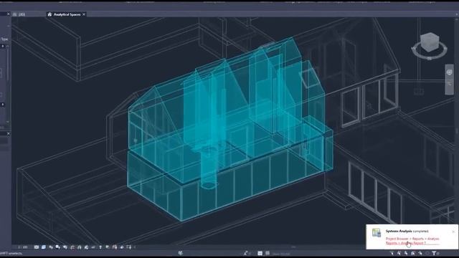459x258 pixels.
Task: Close the Analytical Spaces tab
Action: (x=84, y=14)
